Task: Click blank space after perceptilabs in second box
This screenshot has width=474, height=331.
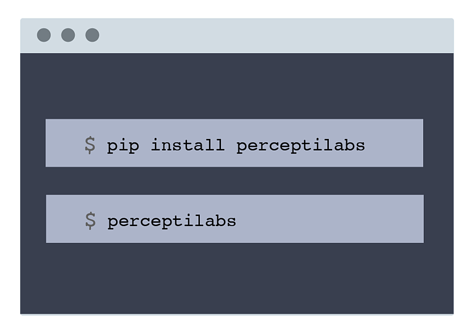Action: tap(329, 219)
